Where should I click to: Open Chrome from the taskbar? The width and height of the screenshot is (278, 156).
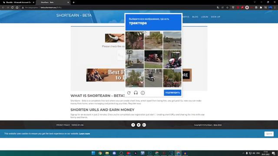[x=100, y=153]
